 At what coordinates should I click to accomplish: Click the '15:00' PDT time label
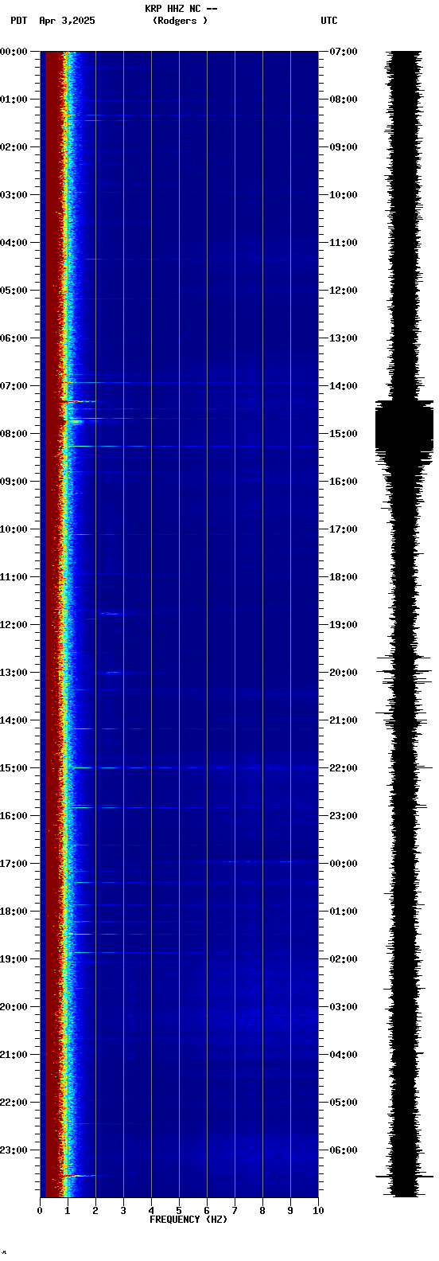(x=14, y=768)
